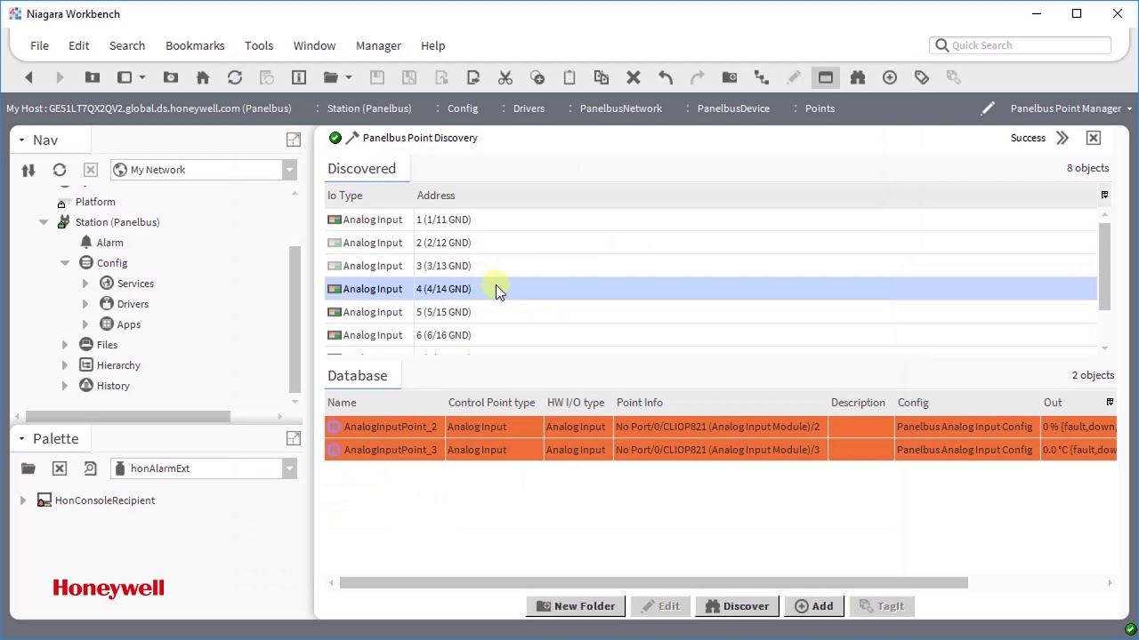Click the Undo arrow in the toolbar
1139x640 pixels.
click(666, 77)
